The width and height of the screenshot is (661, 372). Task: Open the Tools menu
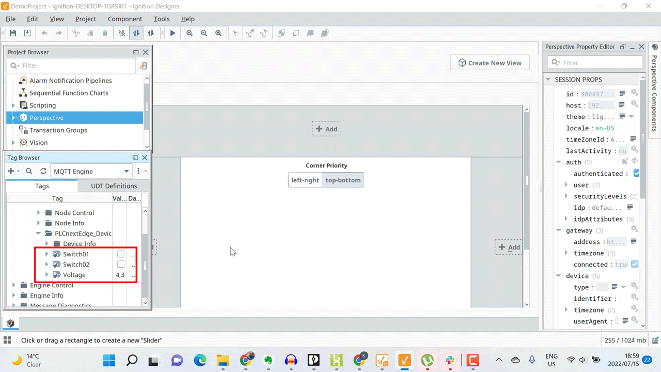(162, 19)
